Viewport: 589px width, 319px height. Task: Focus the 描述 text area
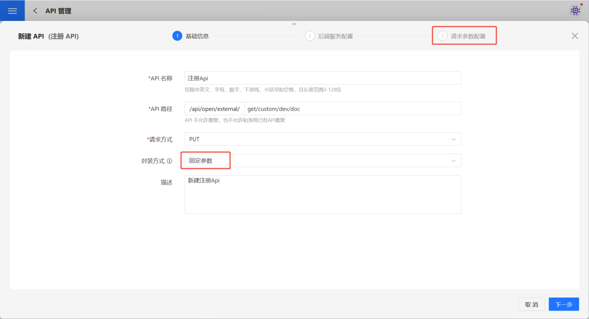(x=322, y=194)
